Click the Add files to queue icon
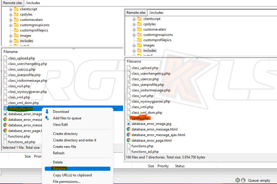Viewport: 277px width, 184px height. 47,118
